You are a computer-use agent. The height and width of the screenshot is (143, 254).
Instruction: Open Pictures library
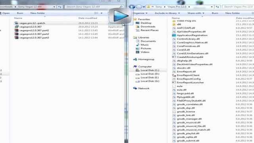tap(146, 48)
